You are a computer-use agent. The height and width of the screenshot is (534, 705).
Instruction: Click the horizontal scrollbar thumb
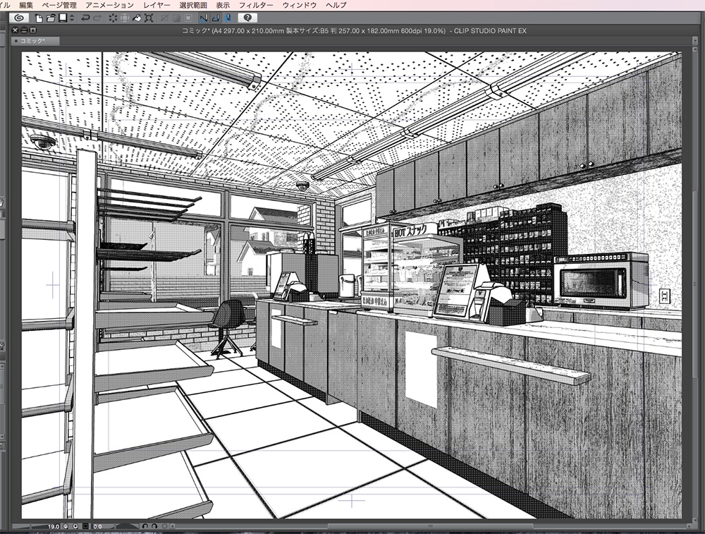pos(430,526)
